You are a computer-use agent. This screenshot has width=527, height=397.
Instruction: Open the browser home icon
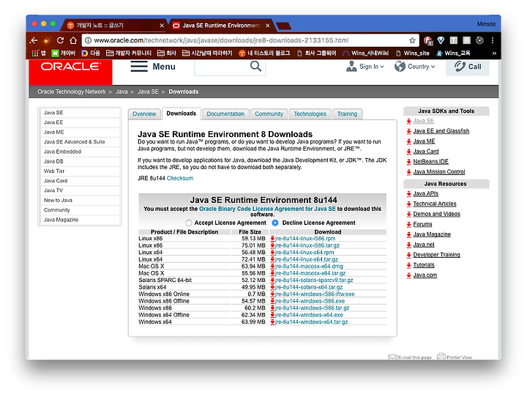pos(73,41)
